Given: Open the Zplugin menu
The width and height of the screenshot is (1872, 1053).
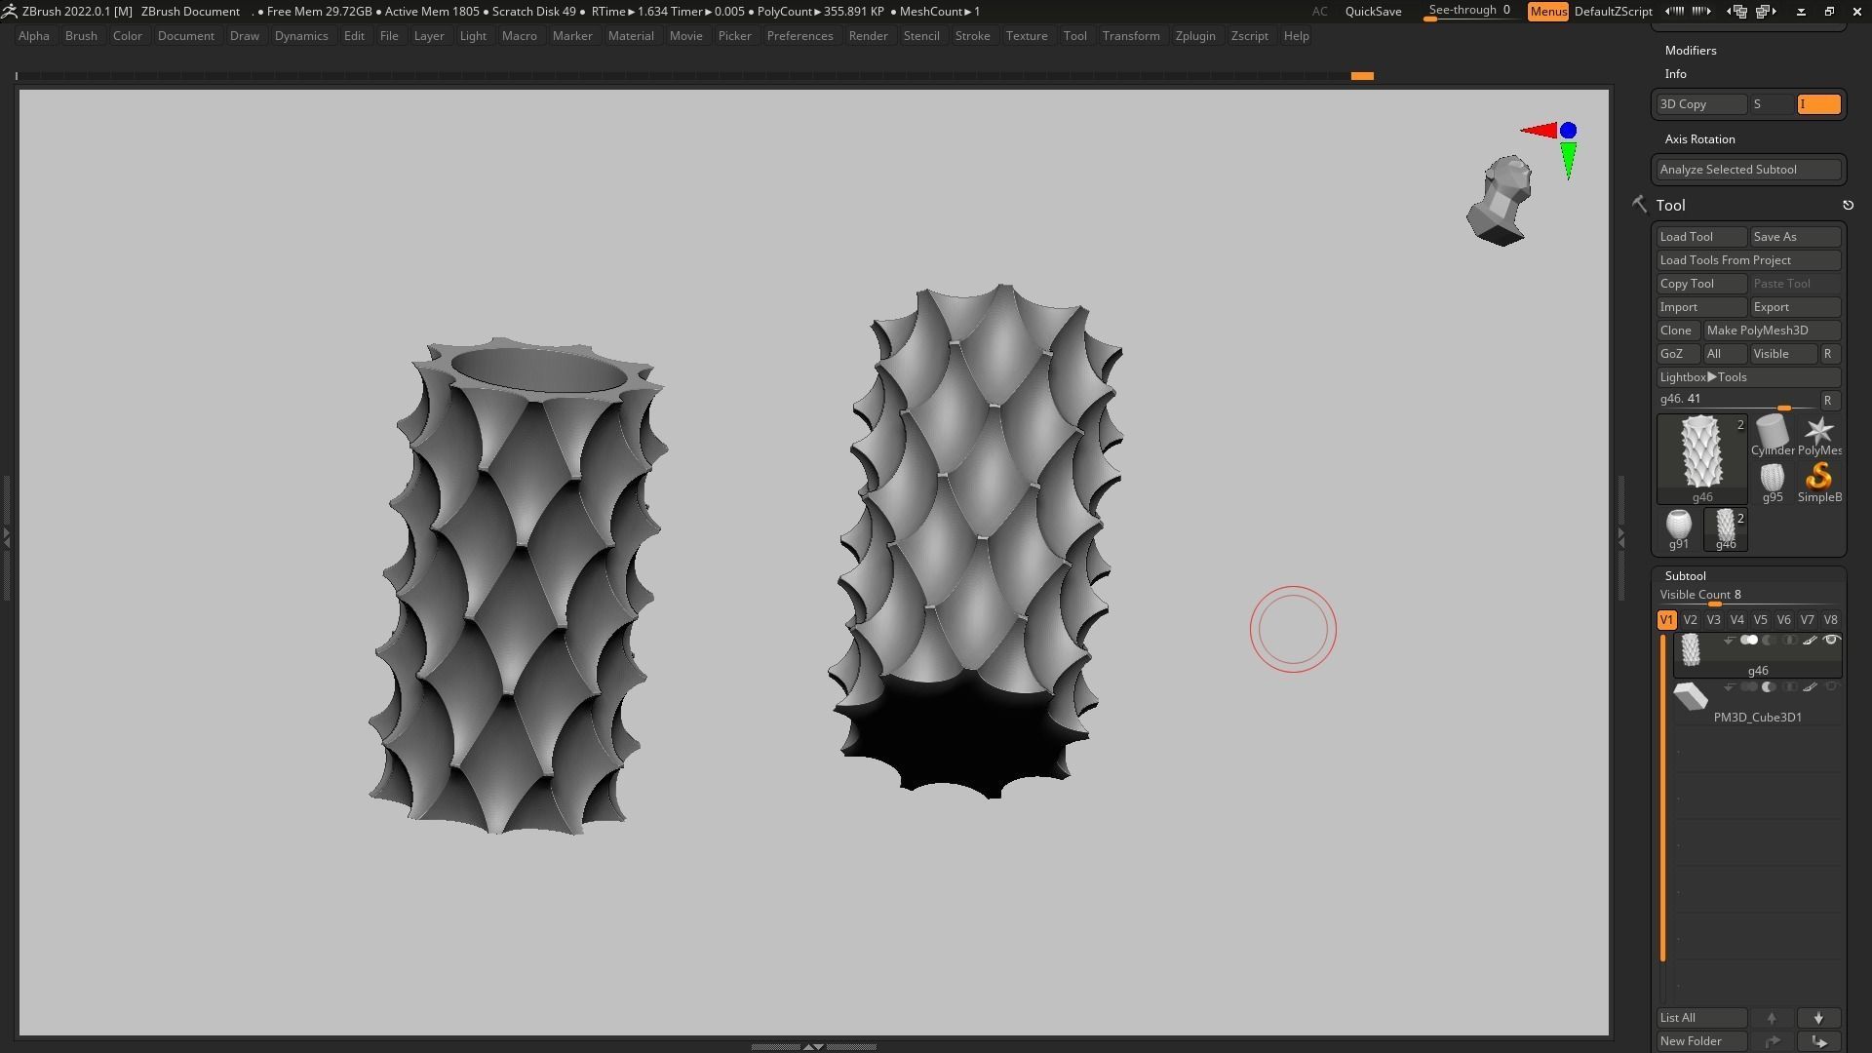Looking at the screenshot, I should [x=1194, y=36].
